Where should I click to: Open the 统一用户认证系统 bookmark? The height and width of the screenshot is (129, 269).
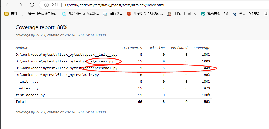tap(40, 14)
